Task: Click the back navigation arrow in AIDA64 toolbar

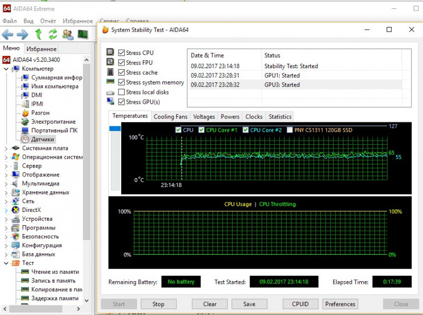Action: (x=7, y=34)
